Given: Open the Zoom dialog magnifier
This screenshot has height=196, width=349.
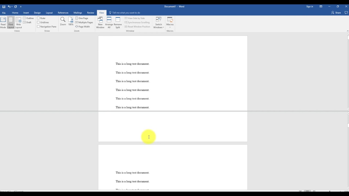Looking at the screenshot, I should (63, 22).
